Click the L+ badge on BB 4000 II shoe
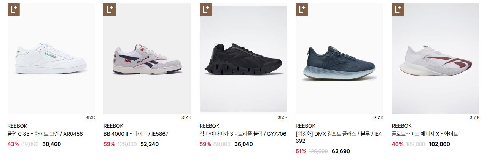Screen dimensions: 484x163 pyautogui.click(x=109, y=10)
